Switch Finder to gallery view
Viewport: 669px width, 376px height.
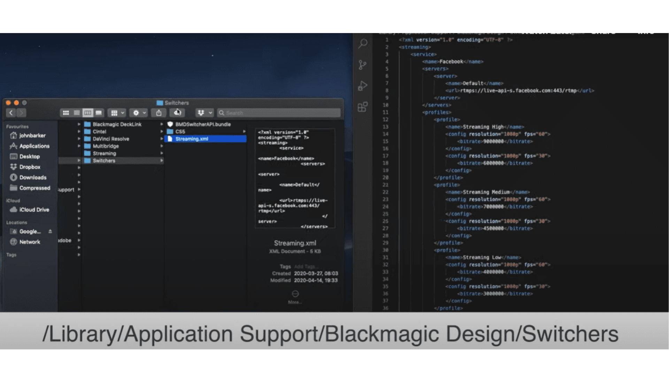click(99, 113)
